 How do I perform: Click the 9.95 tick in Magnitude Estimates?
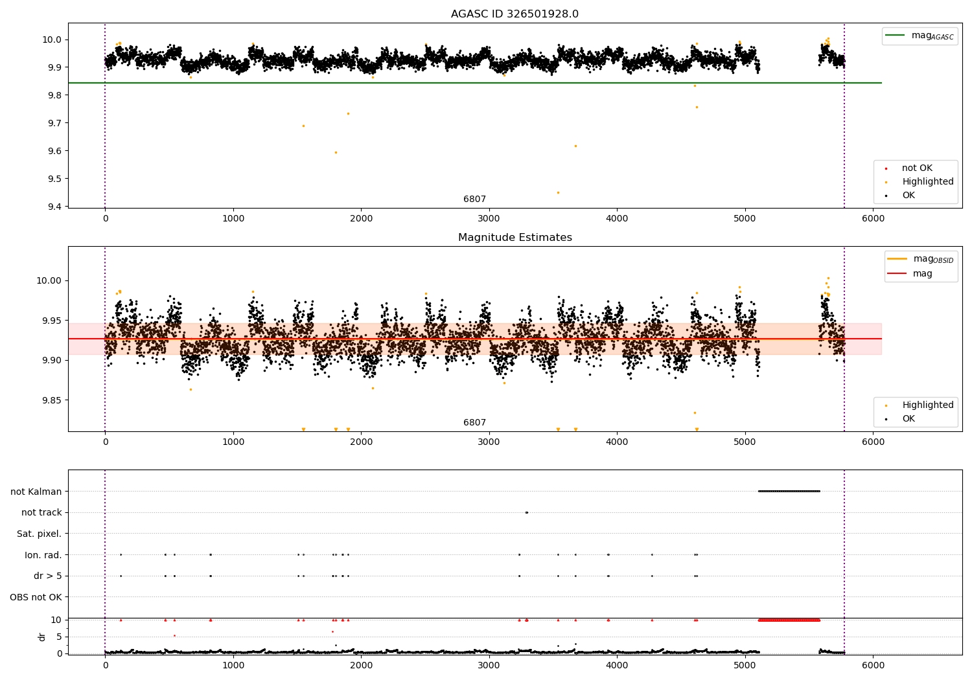[x=52, y=321]
